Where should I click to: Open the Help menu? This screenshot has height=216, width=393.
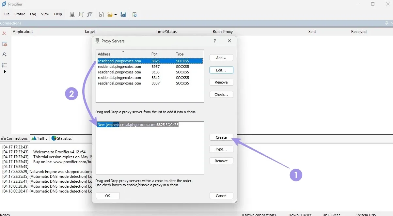click(x=58, y=14)
